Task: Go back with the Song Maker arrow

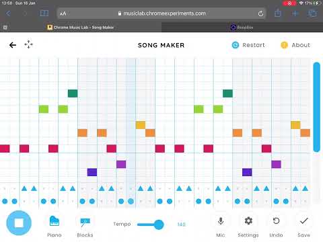Action: [x=13, y=45]
